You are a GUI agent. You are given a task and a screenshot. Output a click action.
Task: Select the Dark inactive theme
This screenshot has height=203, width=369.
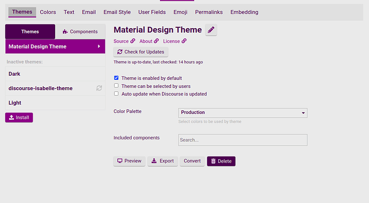55,74
